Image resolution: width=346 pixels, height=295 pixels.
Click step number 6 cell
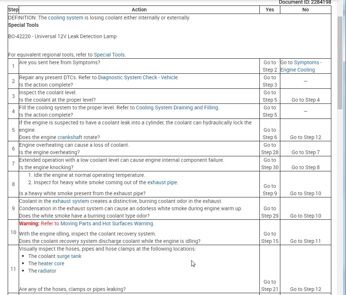[13, 149]
